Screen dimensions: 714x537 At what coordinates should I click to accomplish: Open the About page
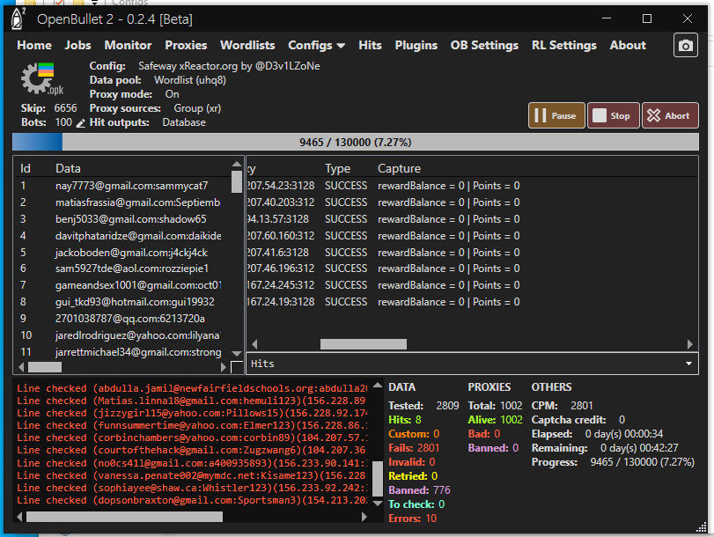click(628, 45)
